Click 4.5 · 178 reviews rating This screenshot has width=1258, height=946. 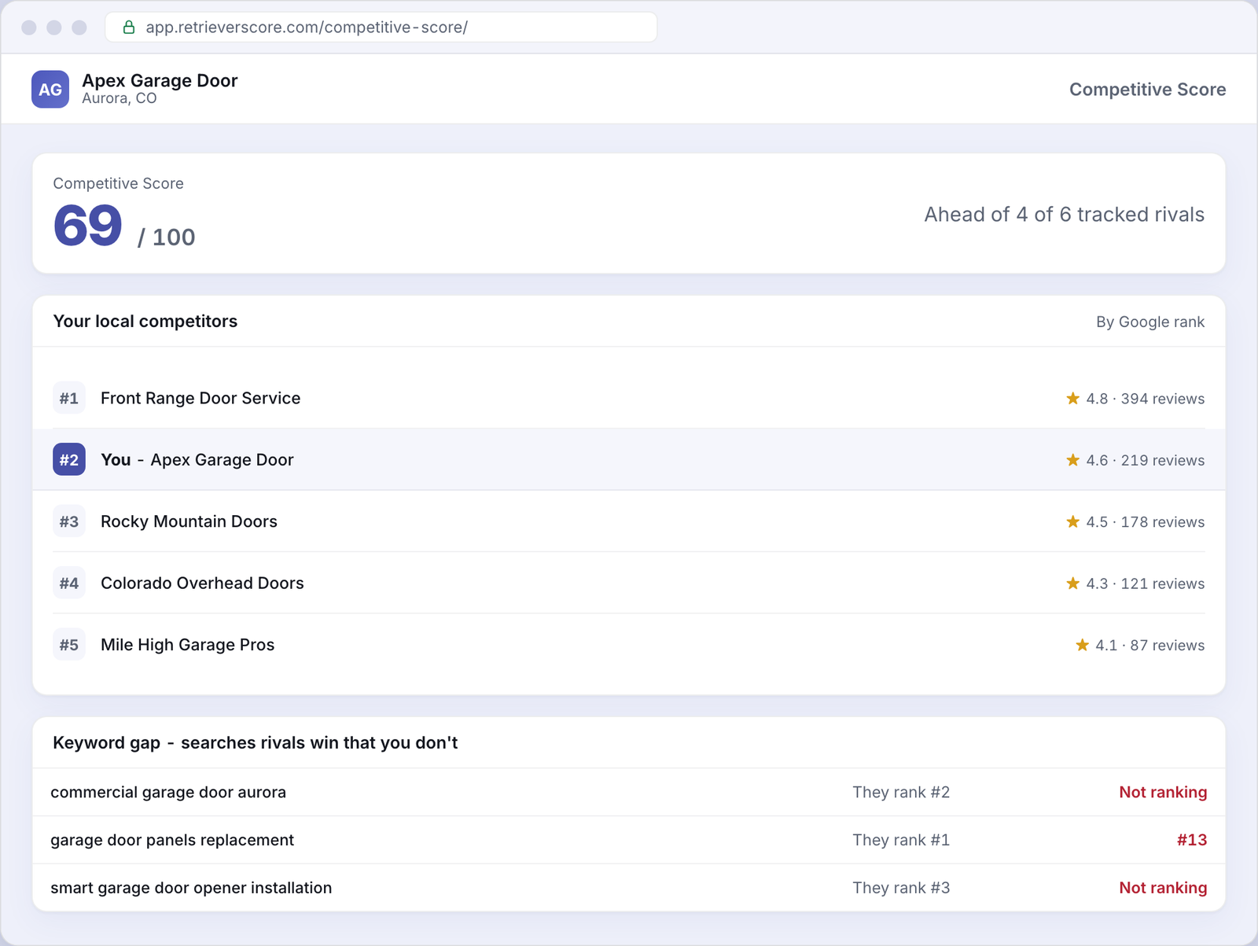point(1145,522)
